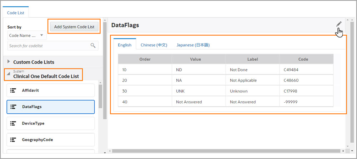Click the DeviceType list icon
This screenshot has height=159, width=357.
pyautogui.click(x=13, y=123)
